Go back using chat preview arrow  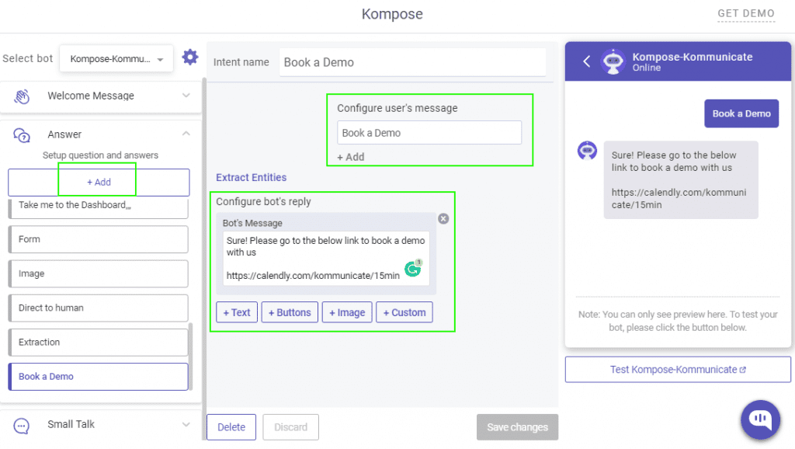587,61
